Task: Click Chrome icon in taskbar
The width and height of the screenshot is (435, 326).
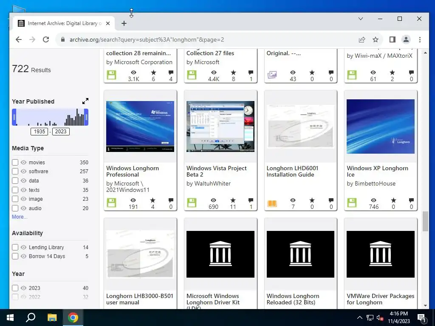Action: coord(73,318)
